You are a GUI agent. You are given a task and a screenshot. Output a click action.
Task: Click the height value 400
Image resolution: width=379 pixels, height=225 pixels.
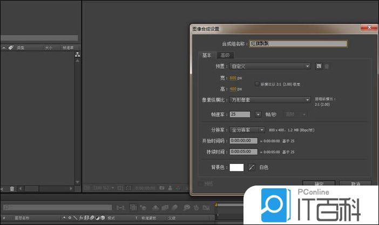[233, 89]
